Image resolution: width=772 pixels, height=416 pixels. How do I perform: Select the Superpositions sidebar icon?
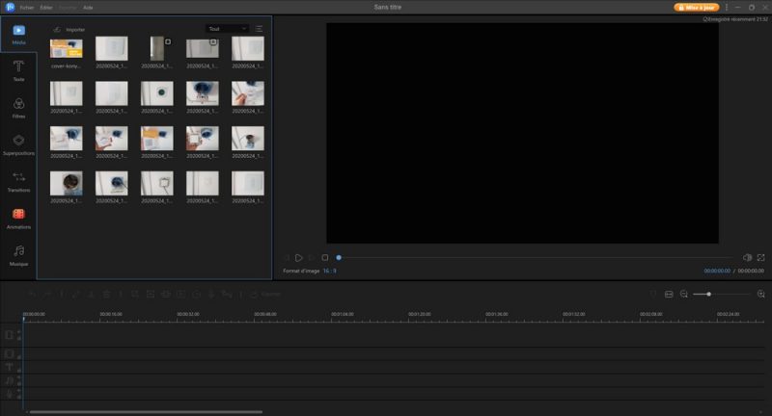18,143
